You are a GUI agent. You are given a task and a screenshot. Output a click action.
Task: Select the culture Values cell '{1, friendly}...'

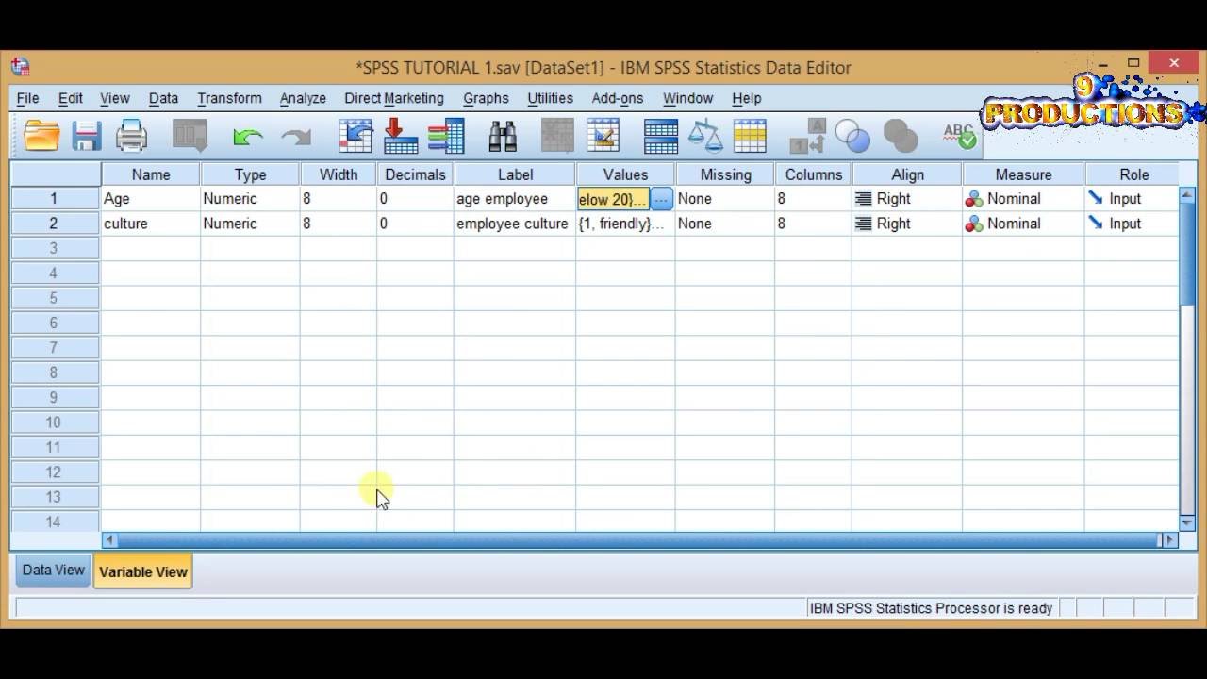(x=625, y=224)
